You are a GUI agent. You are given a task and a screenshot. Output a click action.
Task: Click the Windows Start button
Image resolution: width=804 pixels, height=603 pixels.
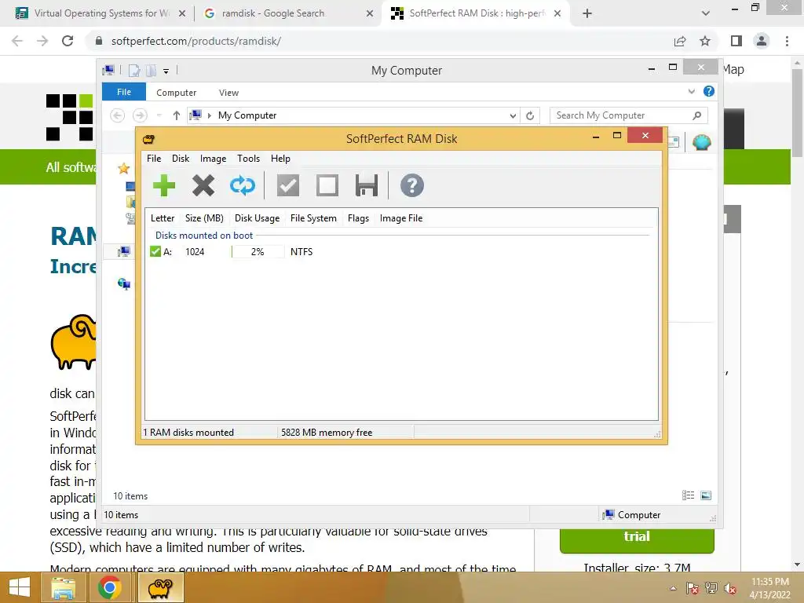click(x=20, y=587)
